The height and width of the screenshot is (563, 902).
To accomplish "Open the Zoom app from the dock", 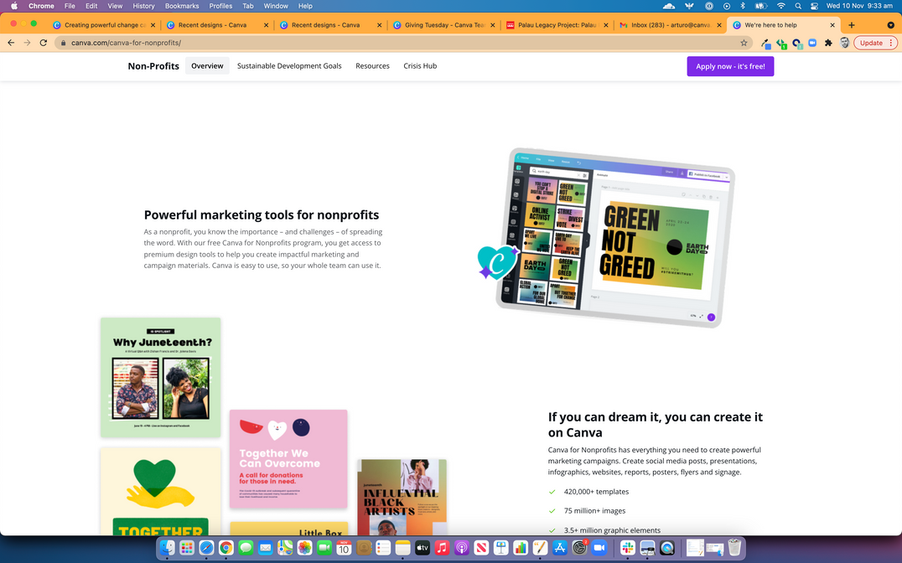I will pyautogui.click(x=599, y=548).
